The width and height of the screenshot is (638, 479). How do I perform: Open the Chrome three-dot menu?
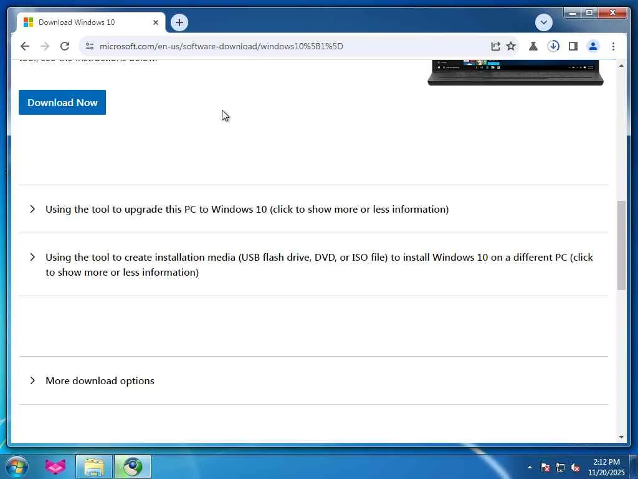click(x=613, y=46)
